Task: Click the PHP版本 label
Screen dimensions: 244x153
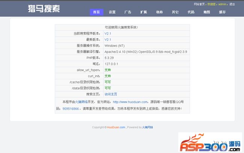Action: [93, 58]
